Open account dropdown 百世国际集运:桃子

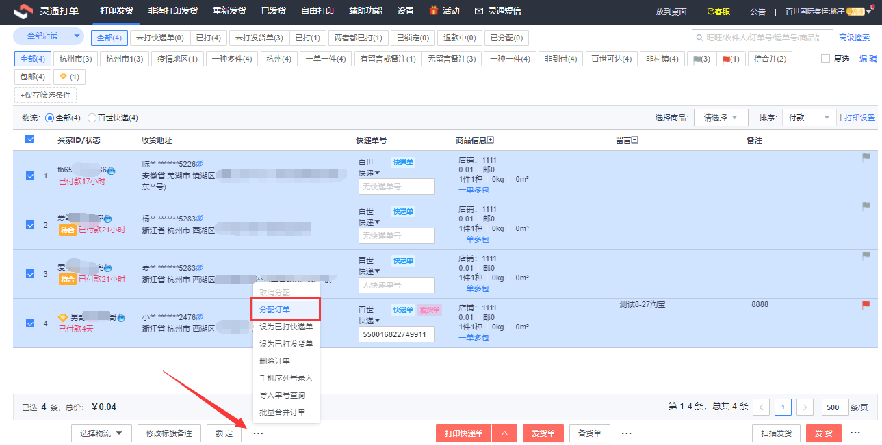tap(829, 12)
